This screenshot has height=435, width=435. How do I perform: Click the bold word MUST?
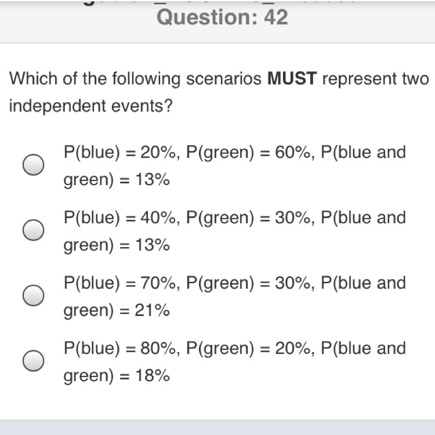click(x=292, y=79)
